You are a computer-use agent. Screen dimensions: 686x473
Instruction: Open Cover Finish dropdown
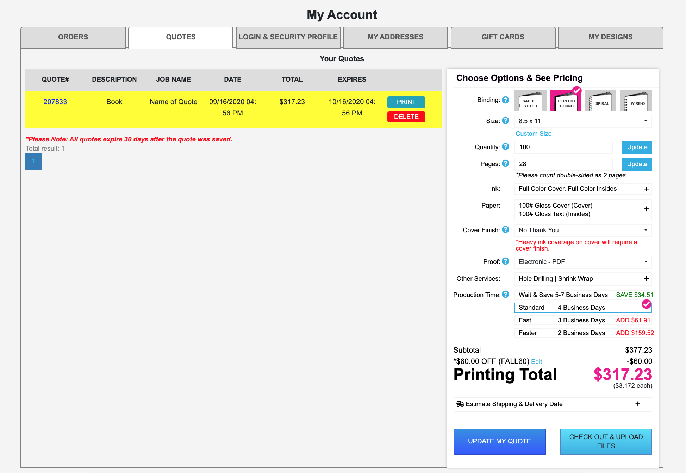coord(583,230)
